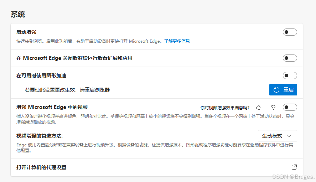
Task: Toggle 增强 Microsoft Edge 中的视频 switch
Action: [x=290, y=107]
